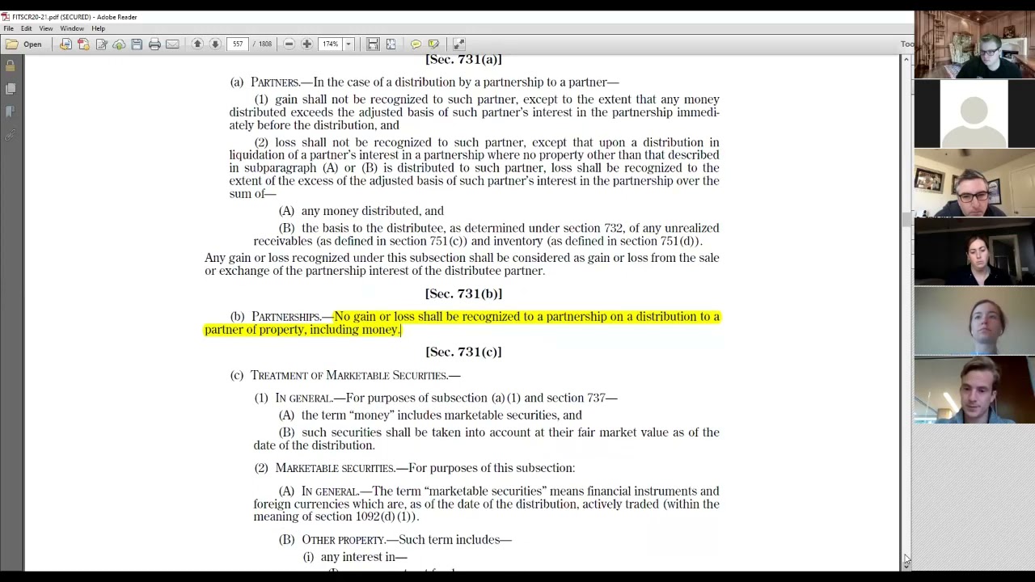
Task: Click the create PDF online icon
Action: point(65,44)
